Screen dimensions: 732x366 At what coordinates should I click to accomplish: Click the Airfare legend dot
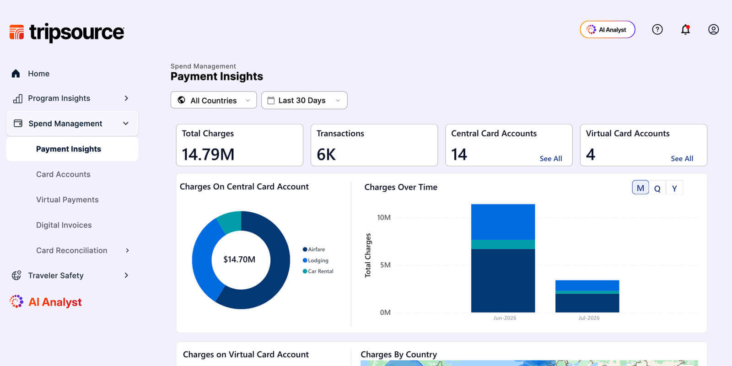click(305, 249)
